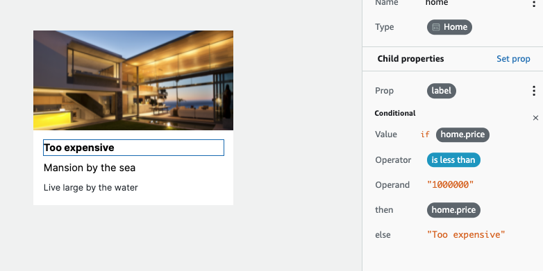Click the Home type chip
543x271 pixels.
[x=449, y=27]
